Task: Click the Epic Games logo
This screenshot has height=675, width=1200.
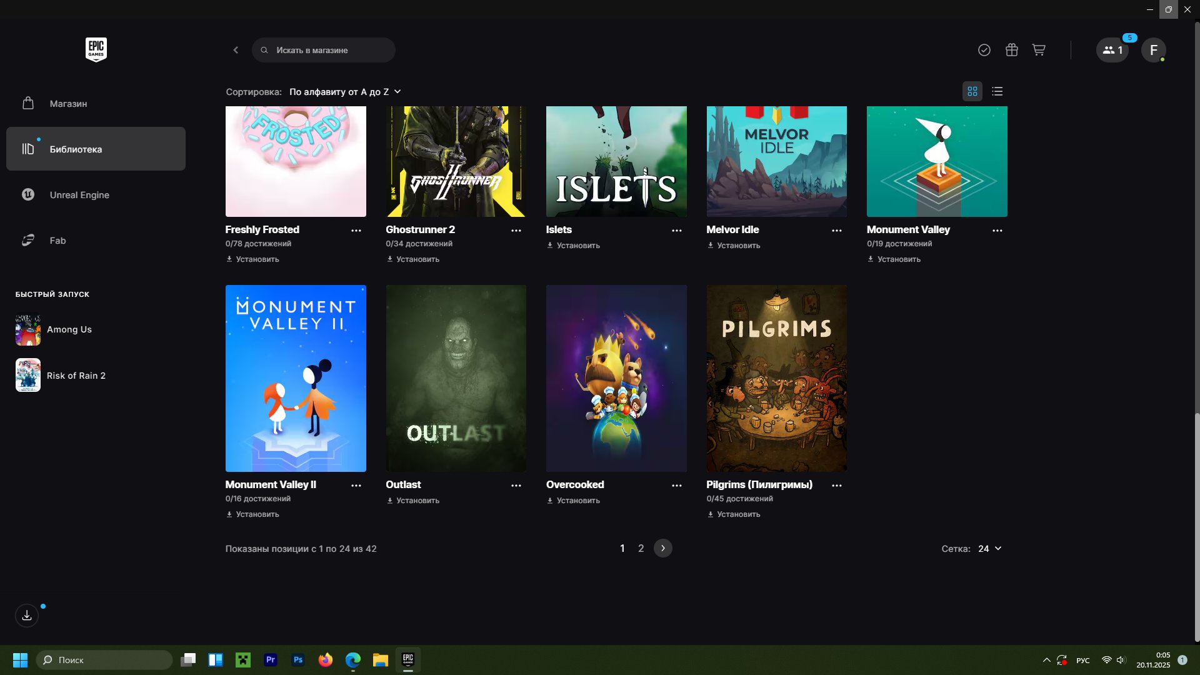Action: tap(96, 49)
